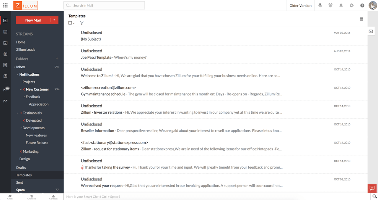378x200 pixels.
Task: Open the envelope panel icon on right edge
Action: [371, 31]
